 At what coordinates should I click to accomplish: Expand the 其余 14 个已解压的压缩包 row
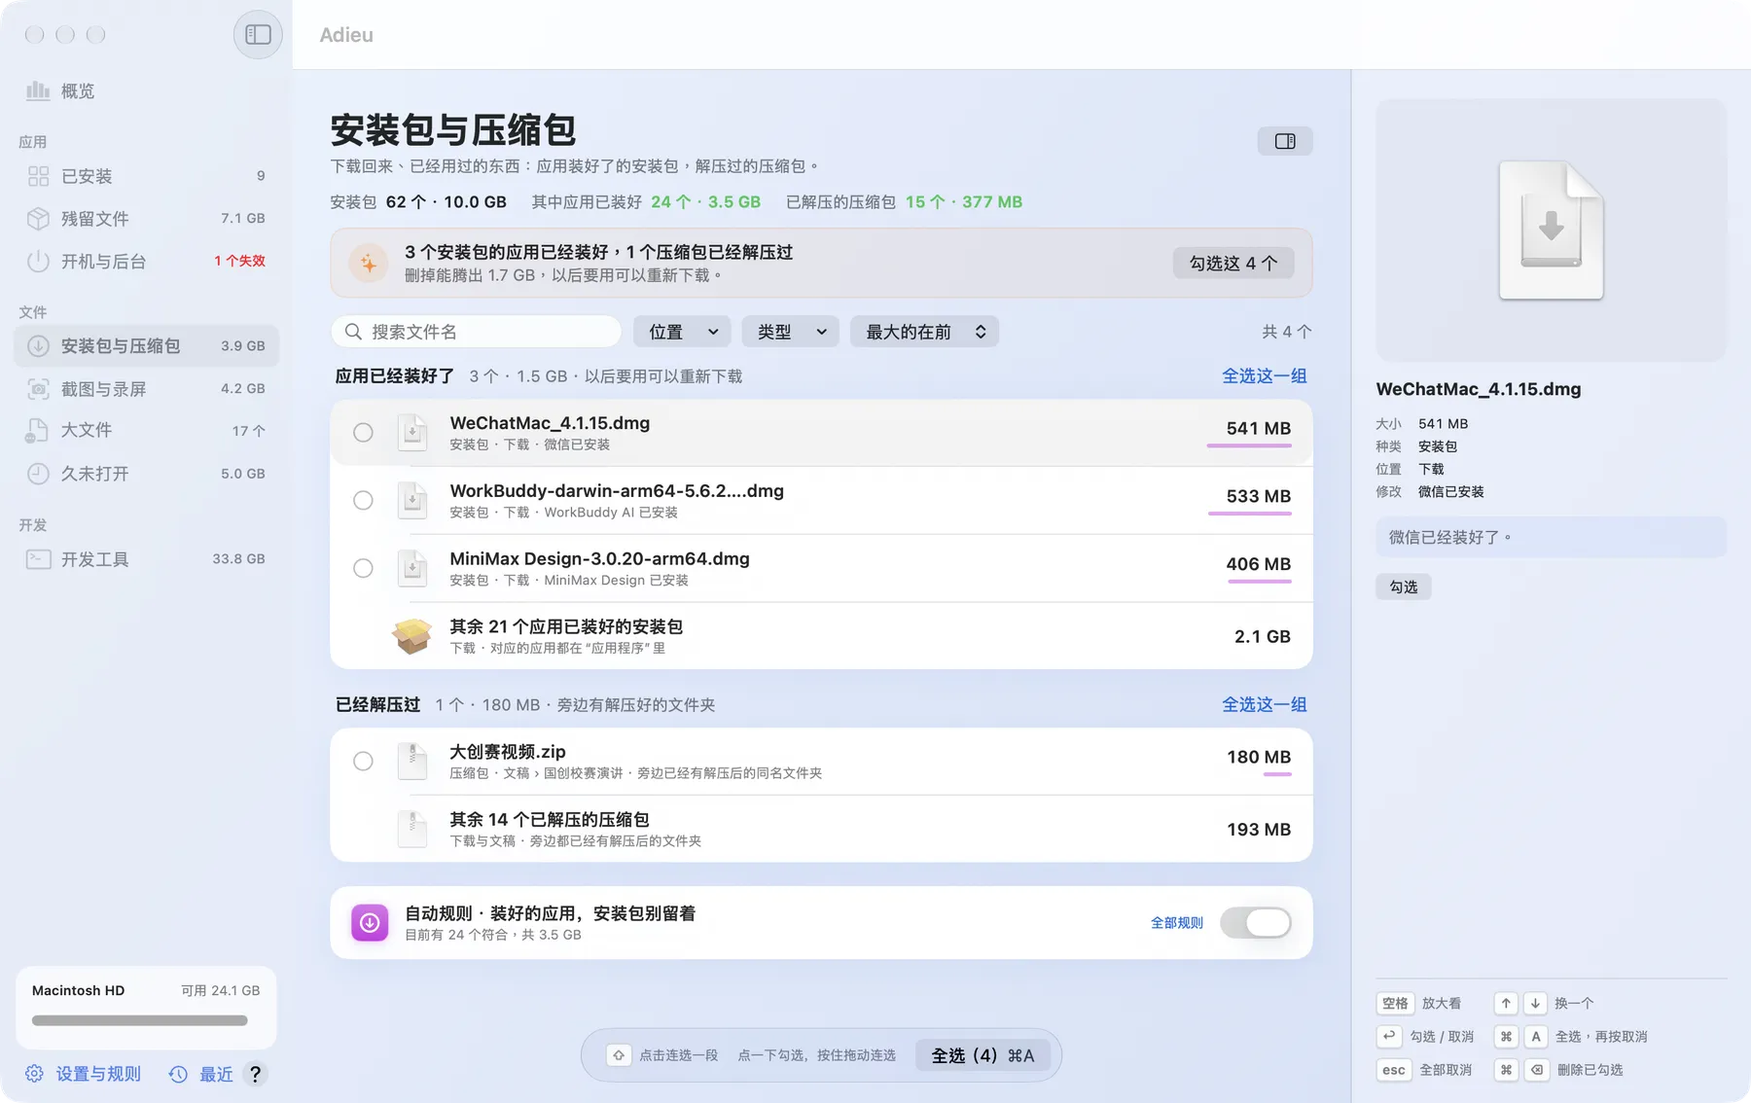pyautogui.click(x=821, y=829)
